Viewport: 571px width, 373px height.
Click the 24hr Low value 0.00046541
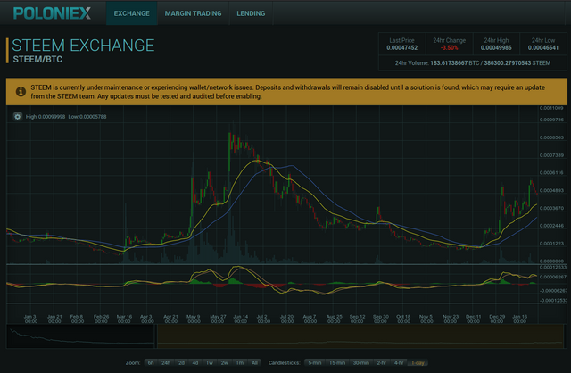543,47
